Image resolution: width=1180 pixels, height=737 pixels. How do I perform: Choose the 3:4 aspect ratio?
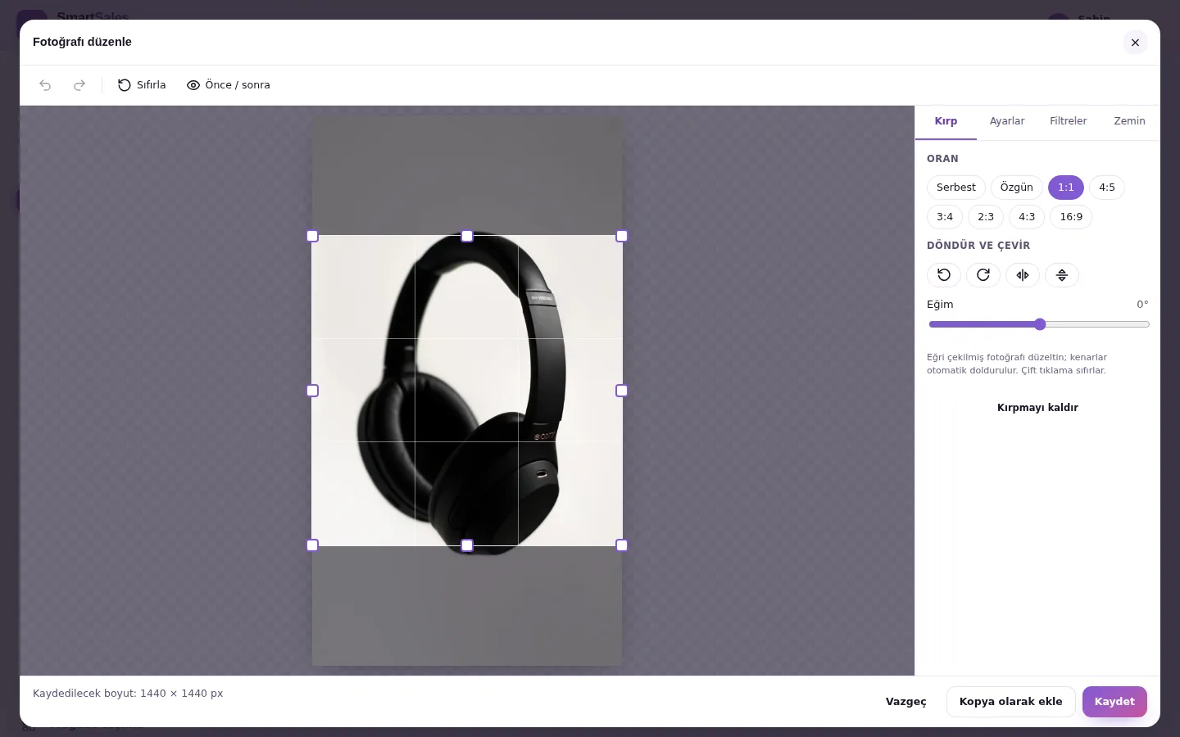pyautogui.click(x=945, y=217)
